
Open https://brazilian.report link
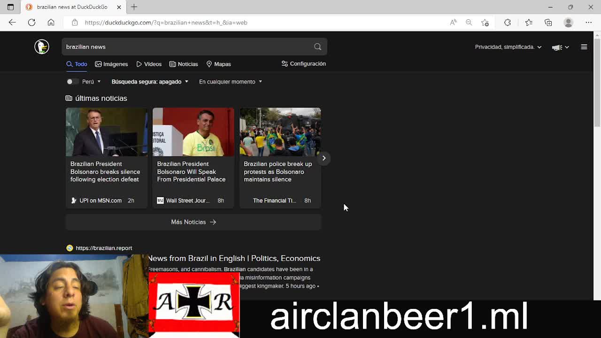click(x=104, y=248)
